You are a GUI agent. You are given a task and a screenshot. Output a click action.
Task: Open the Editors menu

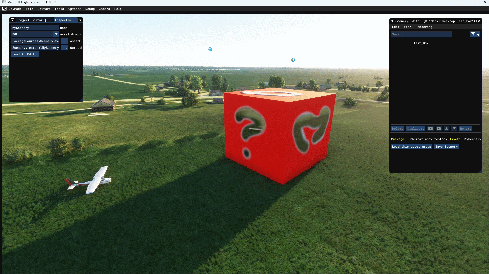click(44, 9)
